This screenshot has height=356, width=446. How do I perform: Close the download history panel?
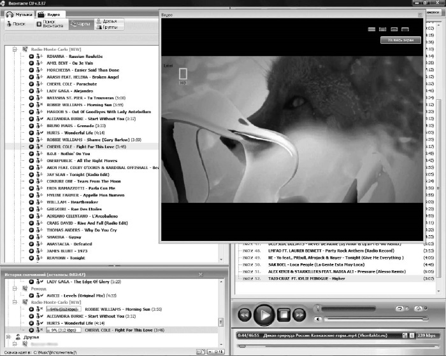coord(201,274)
